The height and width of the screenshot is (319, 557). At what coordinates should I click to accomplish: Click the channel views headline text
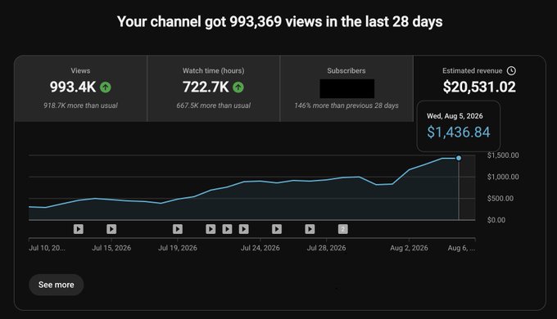coord(280,21)
